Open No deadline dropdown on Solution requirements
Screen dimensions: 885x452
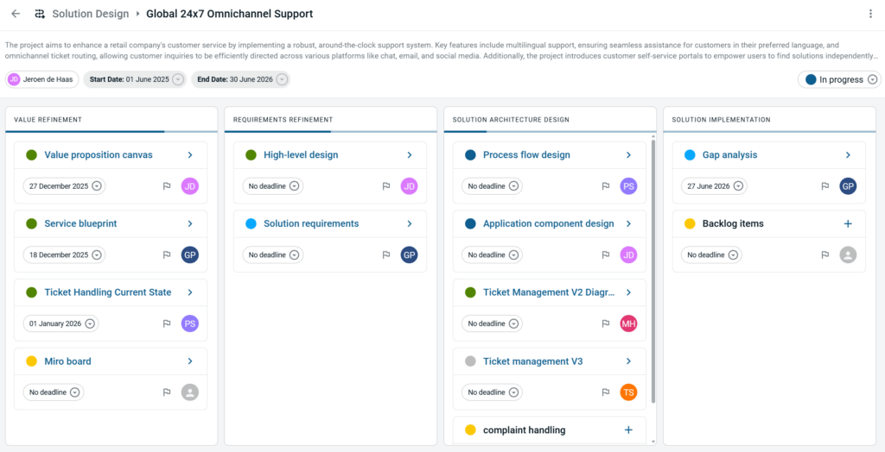point(273,254)
